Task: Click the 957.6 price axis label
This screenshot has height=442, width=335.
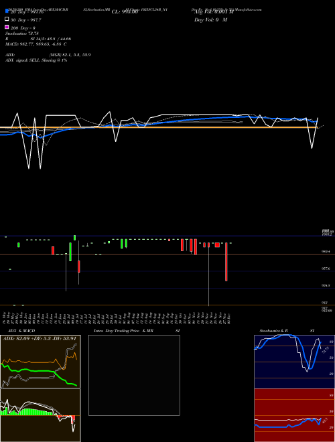Action: click(326, 269)
